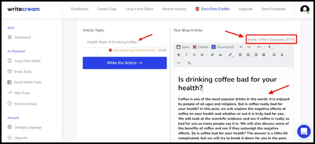Select Long-Form Editor in the sidebar
The width and height of the screenshot is (315, 144).
[x=24, y=61]
